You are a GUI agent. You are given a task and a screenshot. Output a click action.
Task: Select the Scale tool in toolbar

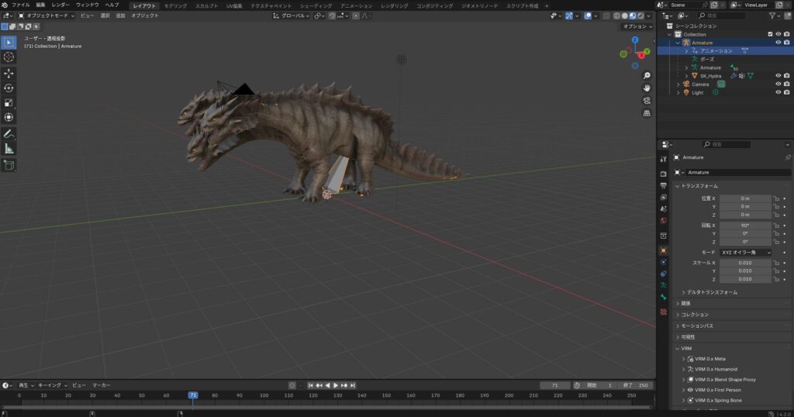pos(9,103)
